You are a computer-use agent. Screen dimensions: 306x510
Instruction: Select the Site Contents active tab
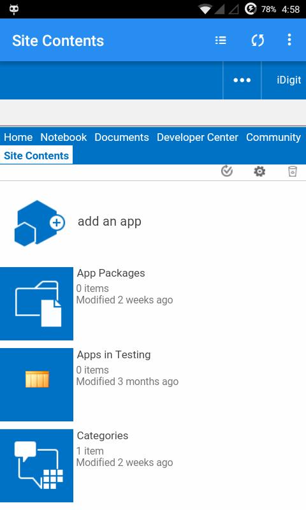pos(36,155)
